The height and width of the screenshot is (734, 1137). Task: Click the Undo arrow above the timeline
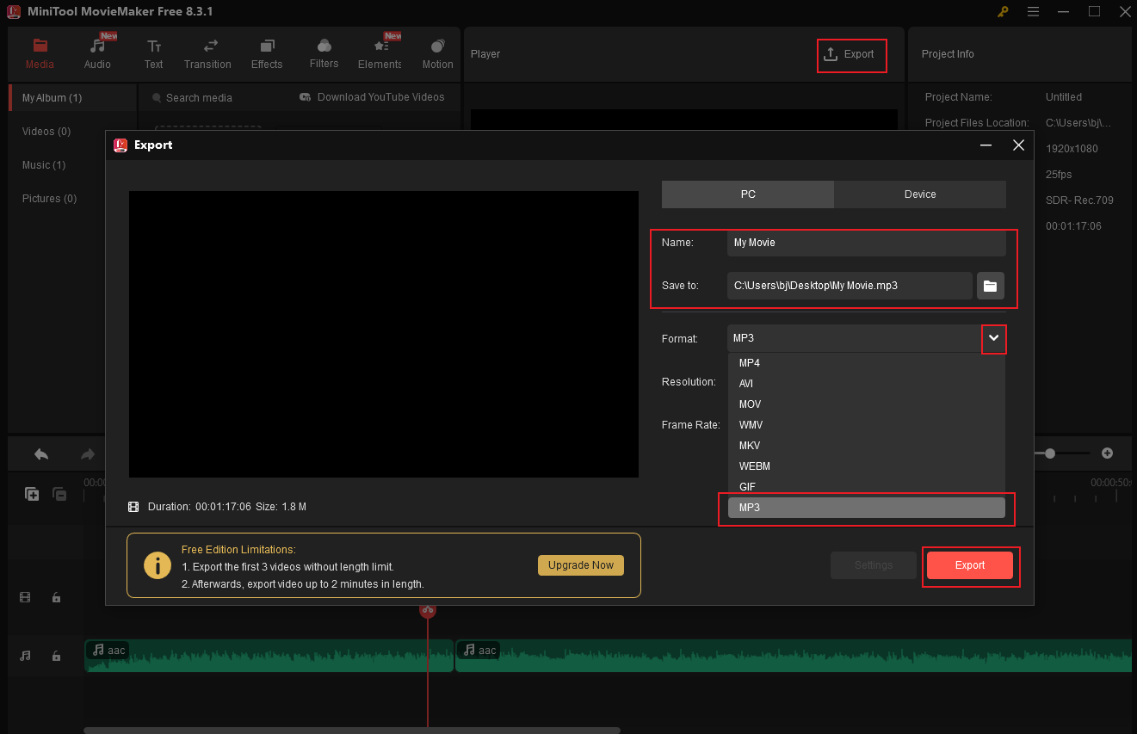pos(40,453)
